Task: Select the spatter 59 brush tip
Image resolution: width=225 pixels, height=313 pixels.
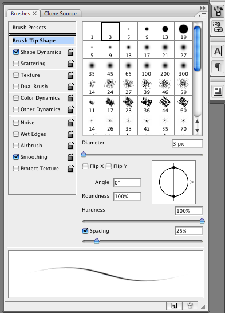Action: pos(183,87)
